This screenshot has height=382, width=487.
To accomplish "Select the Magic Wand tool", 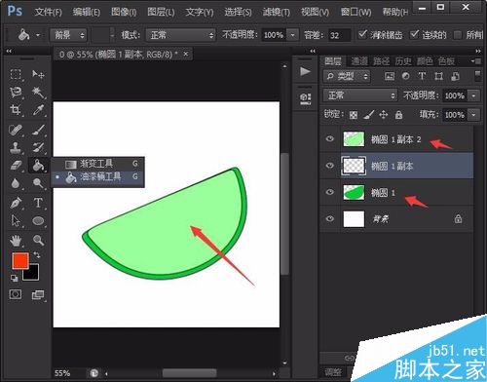I will click(38, 93).
